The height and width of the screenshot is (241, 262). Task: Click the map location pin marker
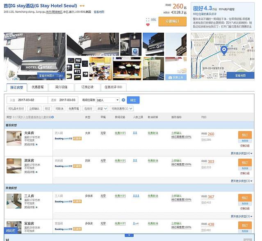[223, 51]
